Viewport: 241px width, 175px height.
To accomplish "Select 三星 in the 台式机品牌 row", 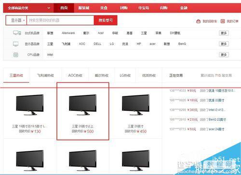I will (144, 33).
